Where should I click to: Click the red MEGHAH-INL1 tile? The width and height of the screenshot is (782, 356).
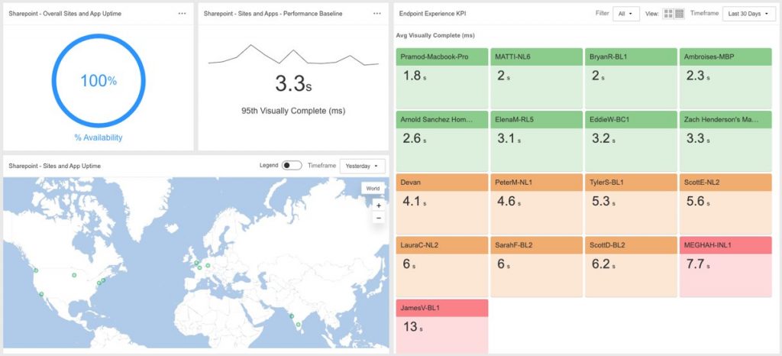coord(725,267)
